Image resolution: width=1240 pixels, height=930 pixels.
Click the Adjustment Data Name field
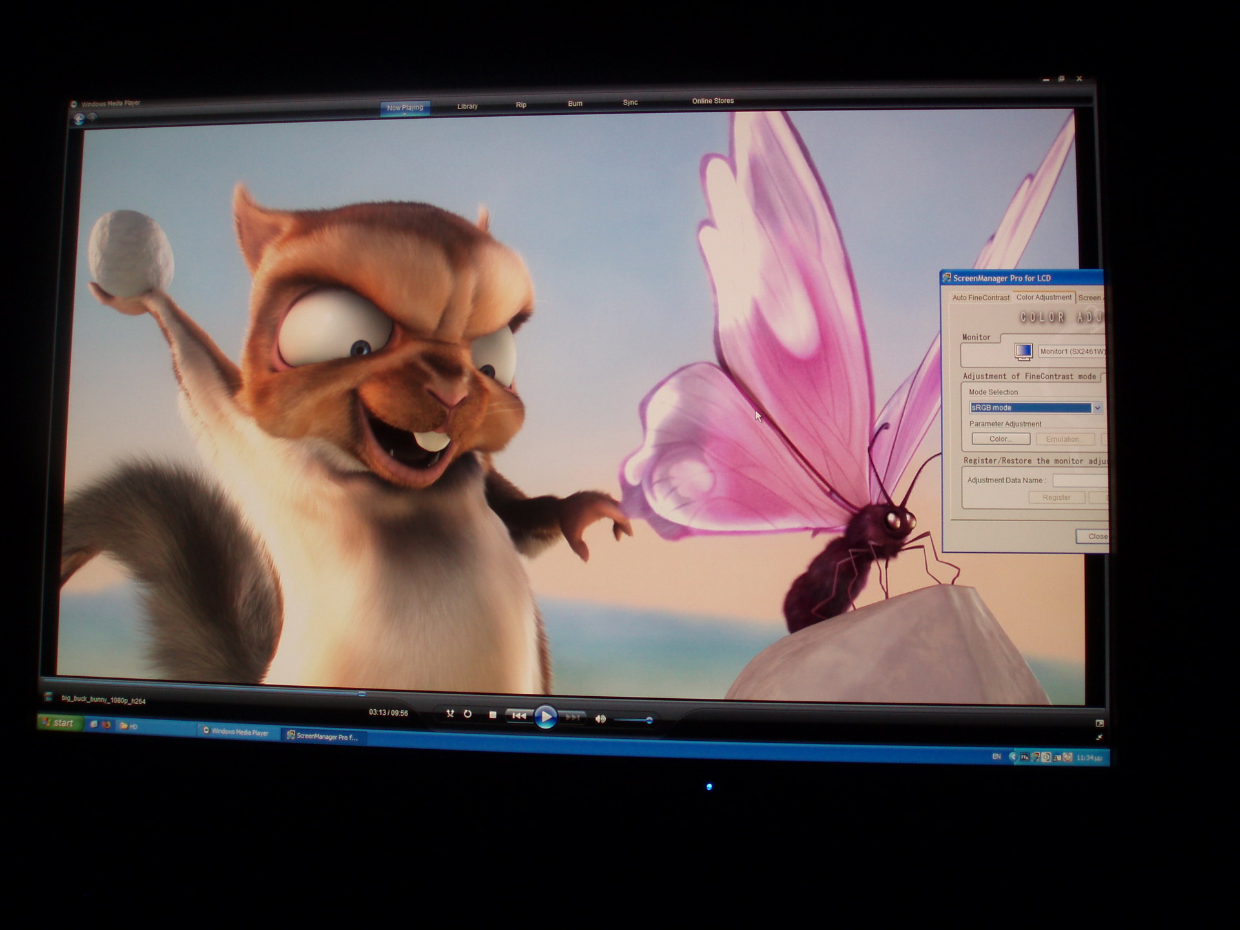pyautogui.click(x=1080, y=480)
